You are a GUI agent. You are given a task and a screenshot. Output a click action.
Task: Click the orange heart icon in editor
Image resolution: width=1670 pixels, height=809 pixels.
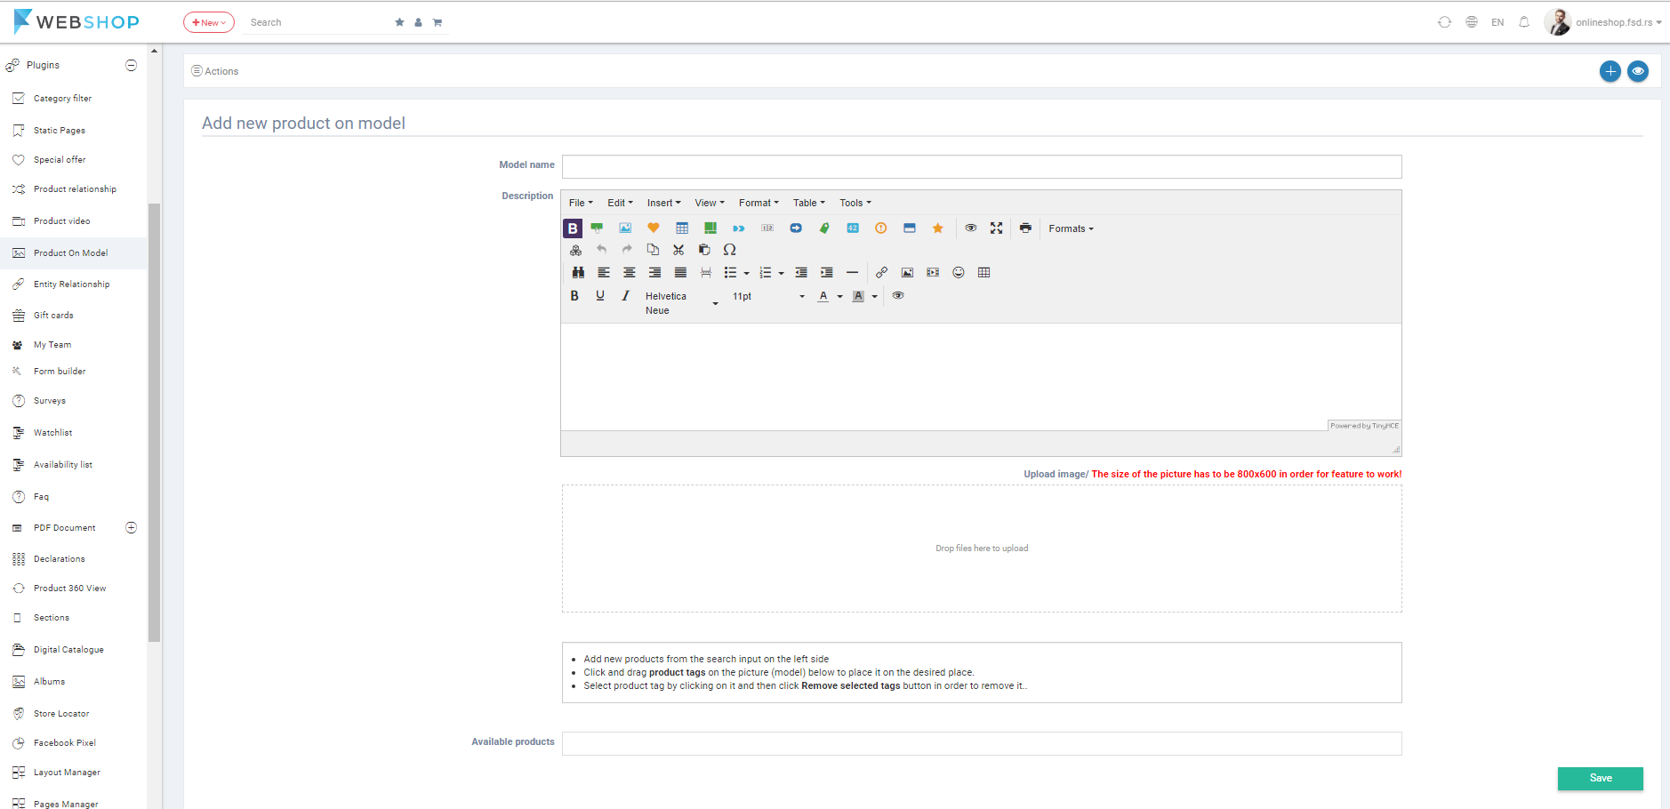point(654,228)
